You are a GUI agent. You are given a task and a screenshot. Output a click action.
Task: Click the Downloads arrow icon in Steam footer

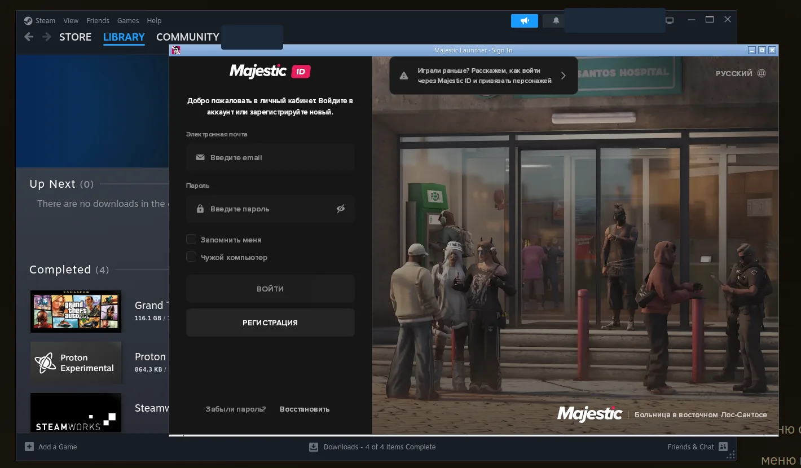click(x=314, y=447)
